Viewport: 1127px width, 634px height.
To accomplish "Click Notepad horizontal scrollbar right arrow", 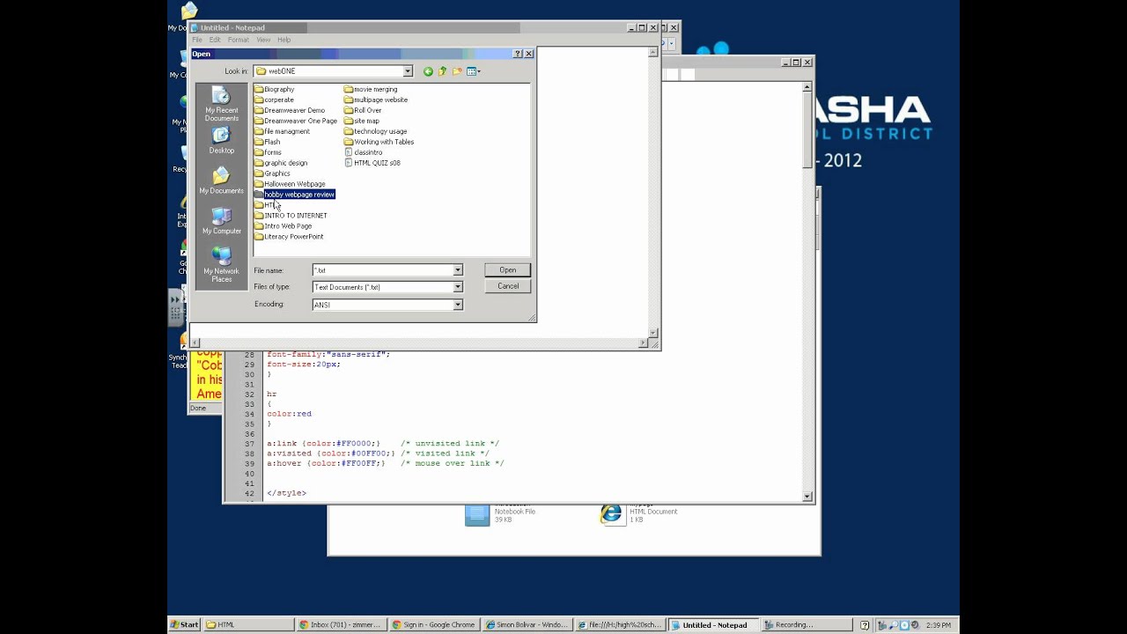I will pyautogui.click(x=643, y=343).
